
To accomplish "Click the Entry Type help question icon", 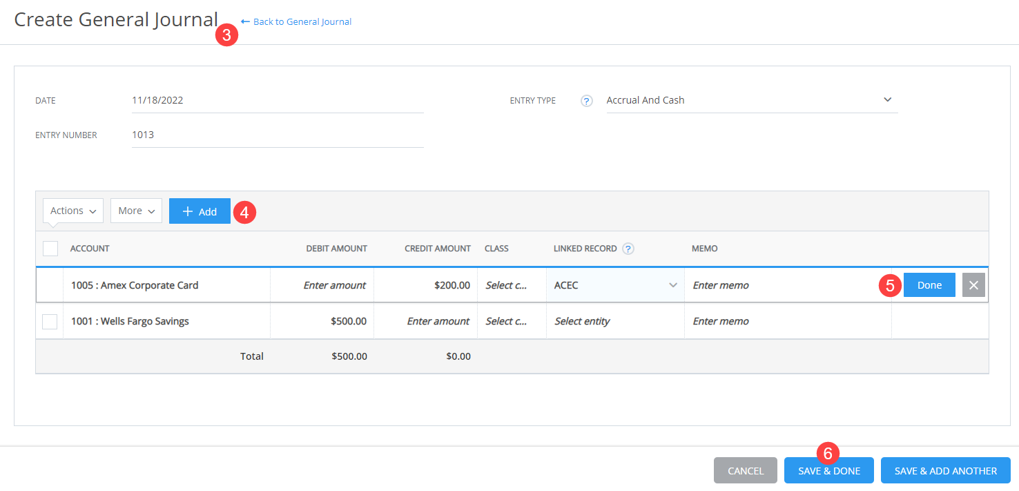I will pos(587,101).
